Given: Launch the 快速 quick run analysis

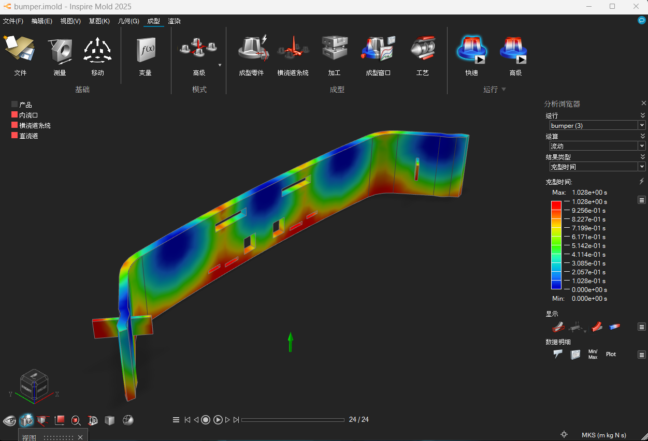Looking at the screenshot, I should (471, 50).
